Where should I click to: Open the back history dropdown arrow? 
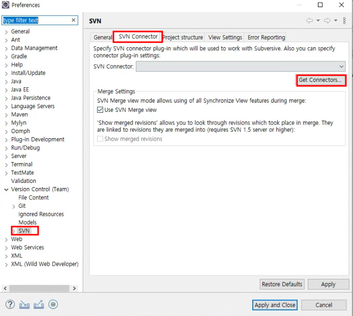[318, 21]
